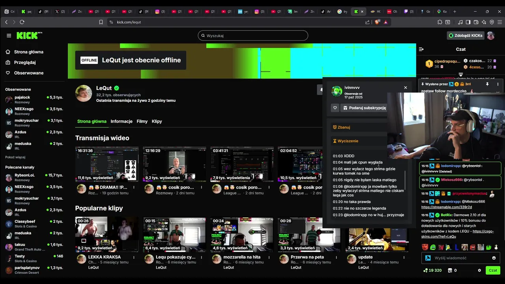
Task: Click the Wyszukaj search field
Action: [x=253, y=35]
